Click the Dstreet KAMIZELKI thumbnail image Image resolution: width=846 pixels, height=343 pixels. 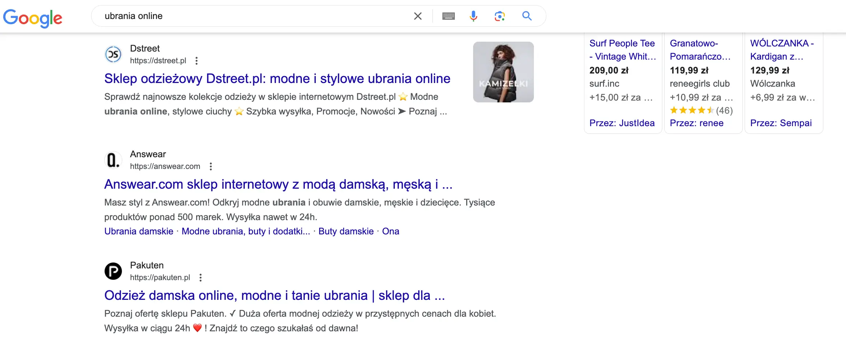pos(503,72)
